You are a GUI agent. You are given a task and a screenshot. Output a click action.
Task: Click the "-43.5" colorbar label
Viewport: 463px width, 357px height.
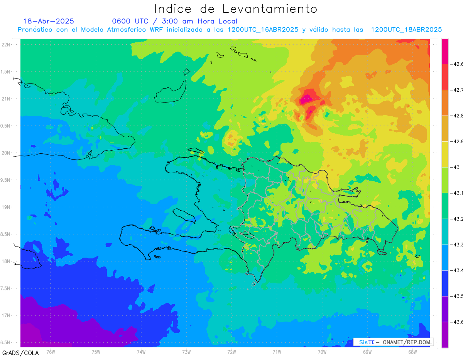pos(456,296)
